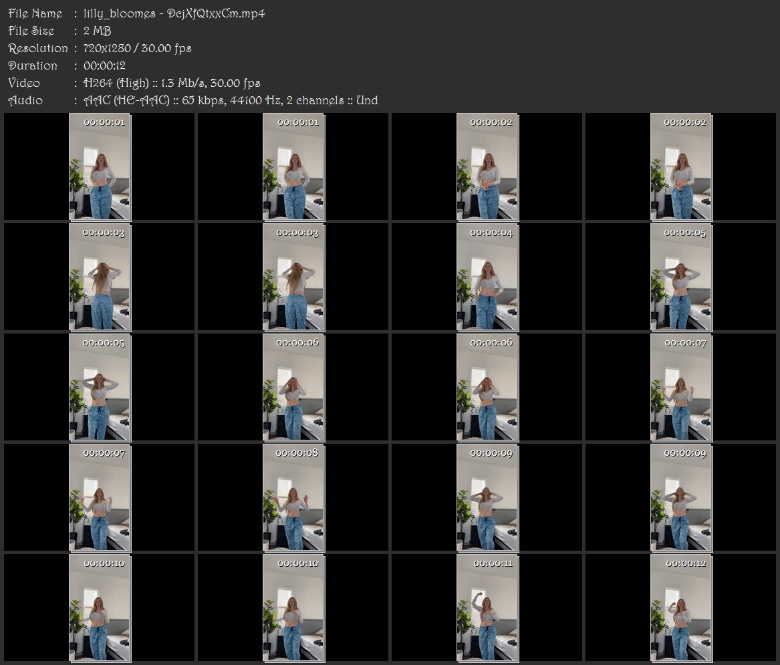Click the resolution value '720x1280 / 30.00 fps'
The width and height of the screenshot is (780, 665).
tap(137, 48)
